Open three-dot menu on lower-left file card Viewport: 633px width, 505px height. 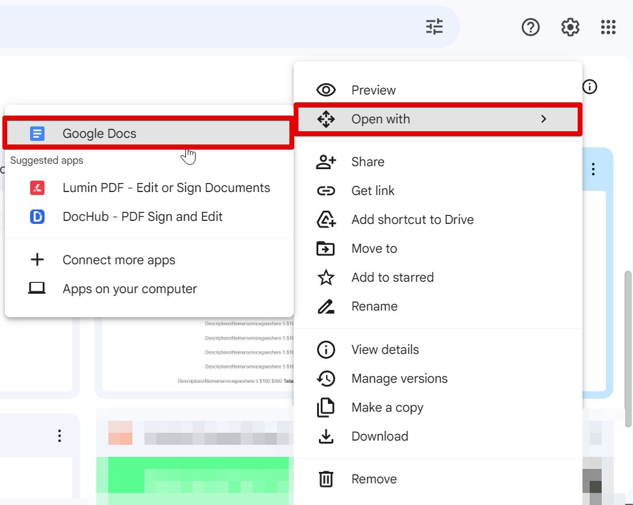60,436
